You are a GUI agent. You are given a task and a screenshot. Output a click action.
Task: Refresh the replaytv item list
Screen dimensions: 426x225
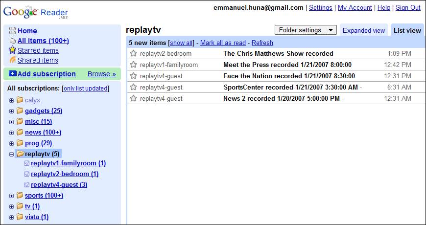click(x=262, y=43)
